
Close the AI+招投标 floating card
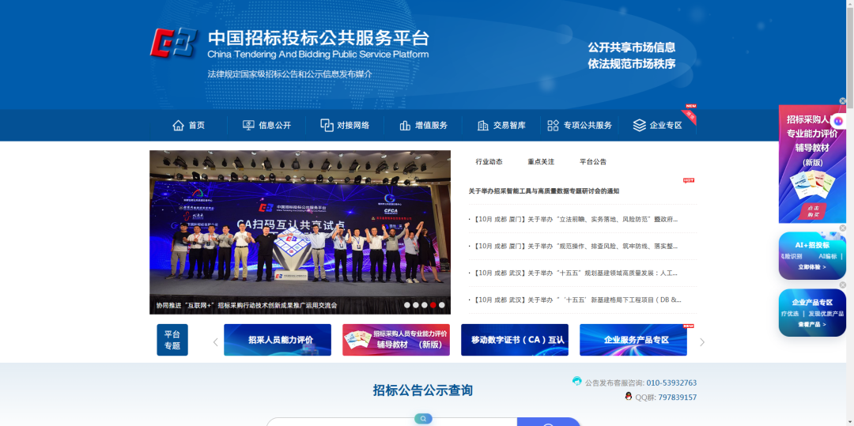(x=843, y=228)
